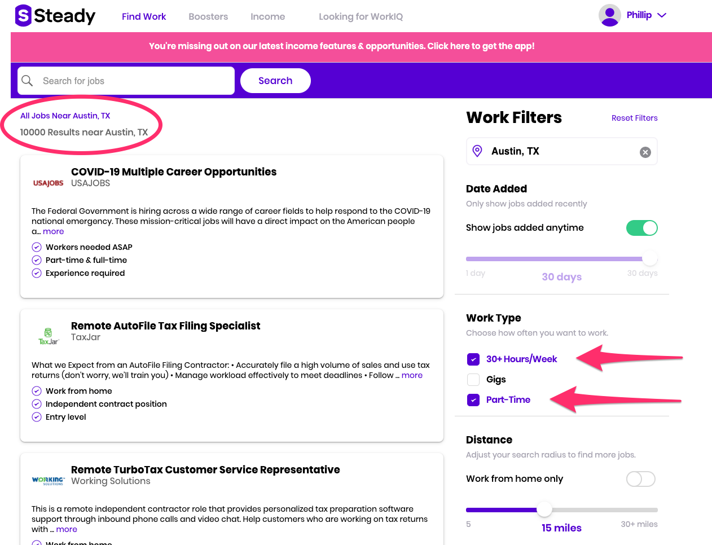
Task: Click the USAJOBS company name text
Action: point(90,183)
